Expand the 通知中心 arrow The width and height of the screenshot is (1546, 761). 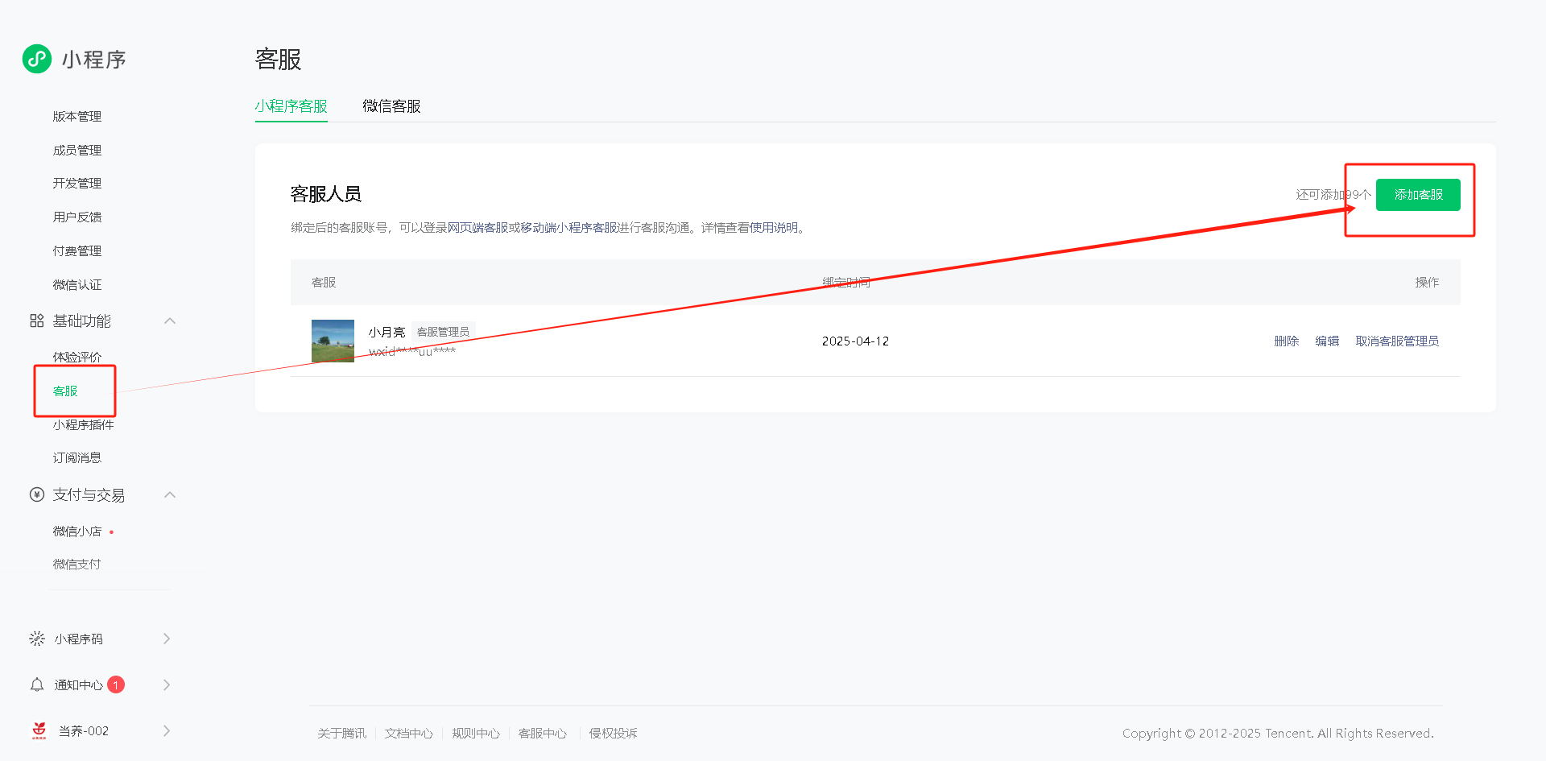click(167, 684)
